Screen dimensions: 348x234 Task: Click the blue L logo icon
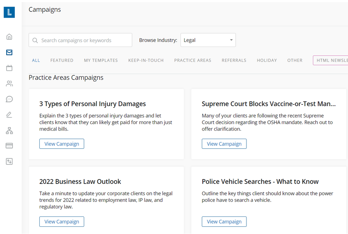coord(9,12)
